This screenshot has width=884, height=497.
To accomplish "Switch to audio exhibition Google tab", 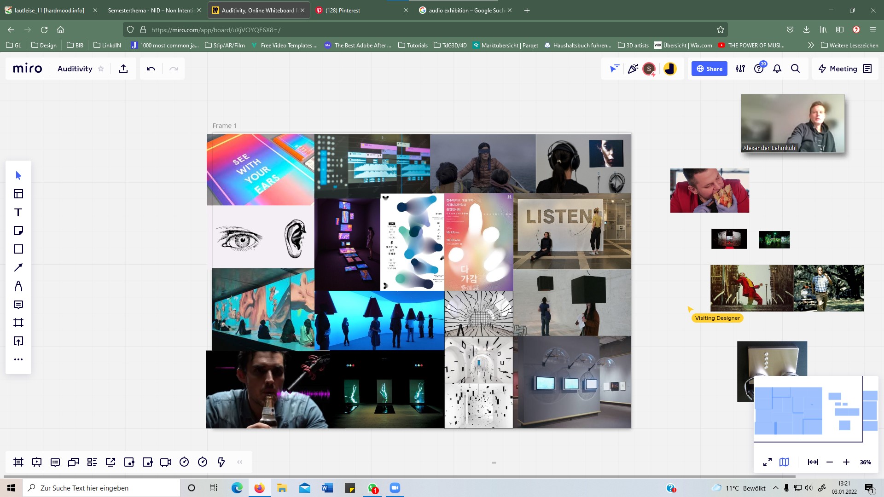I will pyautogui.click(x=465, y=10).
